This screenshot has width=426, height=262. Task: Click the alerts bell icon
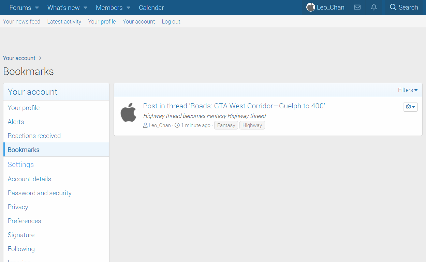click(374, 7)
